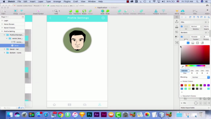Select radial gradient fill type

197,43
